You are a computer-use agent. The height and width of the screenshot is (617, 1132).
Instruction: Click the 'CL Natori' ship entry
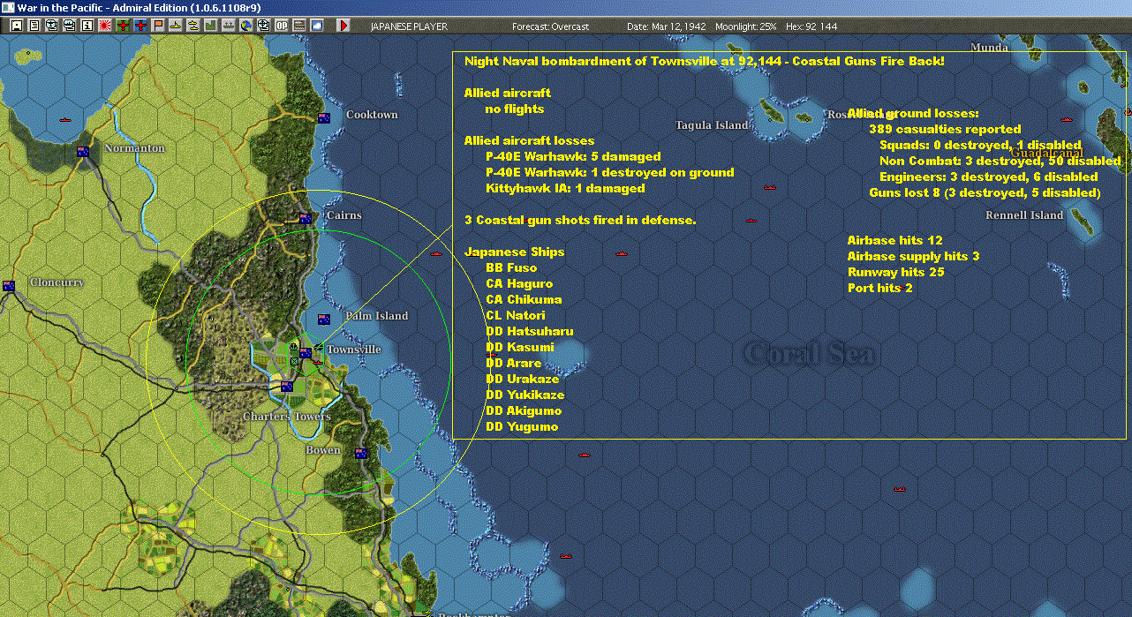click(x=516, y=316)
